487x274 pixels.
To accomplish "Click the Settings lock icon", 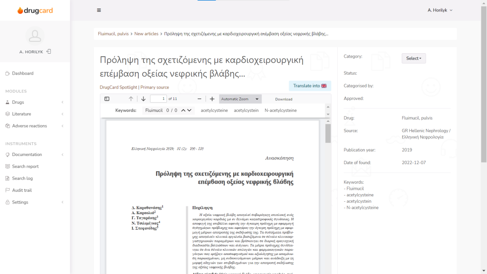I will pos(8,202).
